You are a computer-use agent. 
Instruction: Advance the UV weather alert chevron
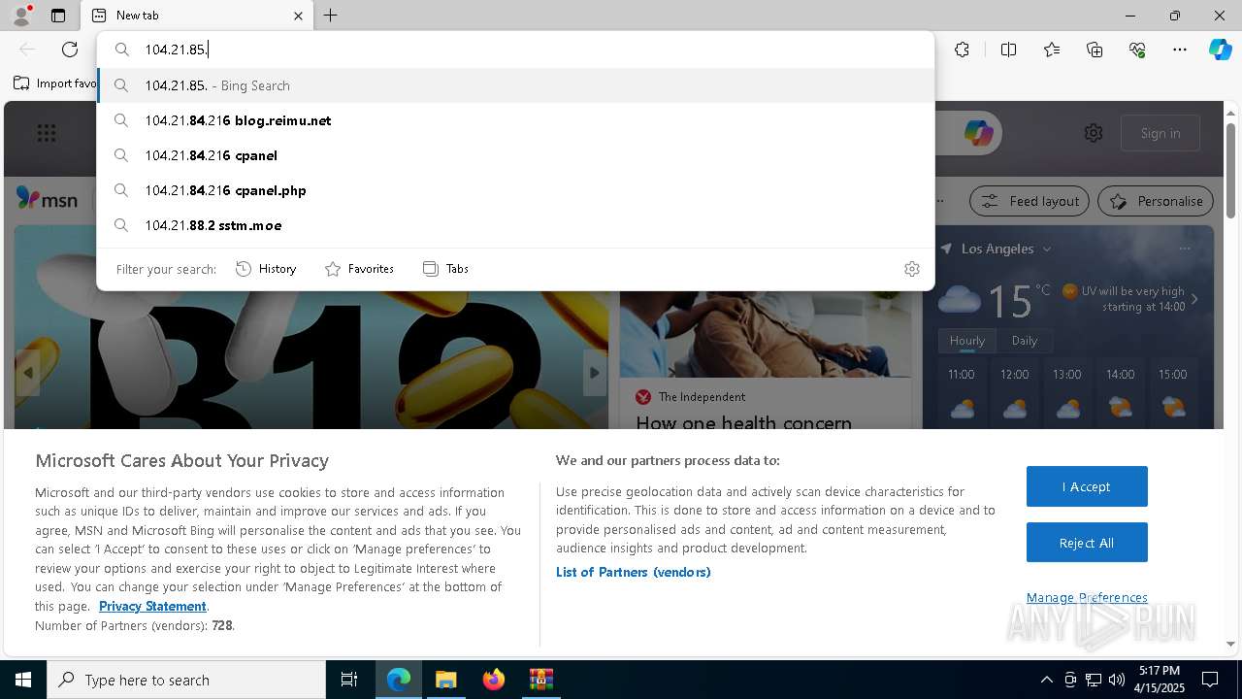pos(1194,299)
